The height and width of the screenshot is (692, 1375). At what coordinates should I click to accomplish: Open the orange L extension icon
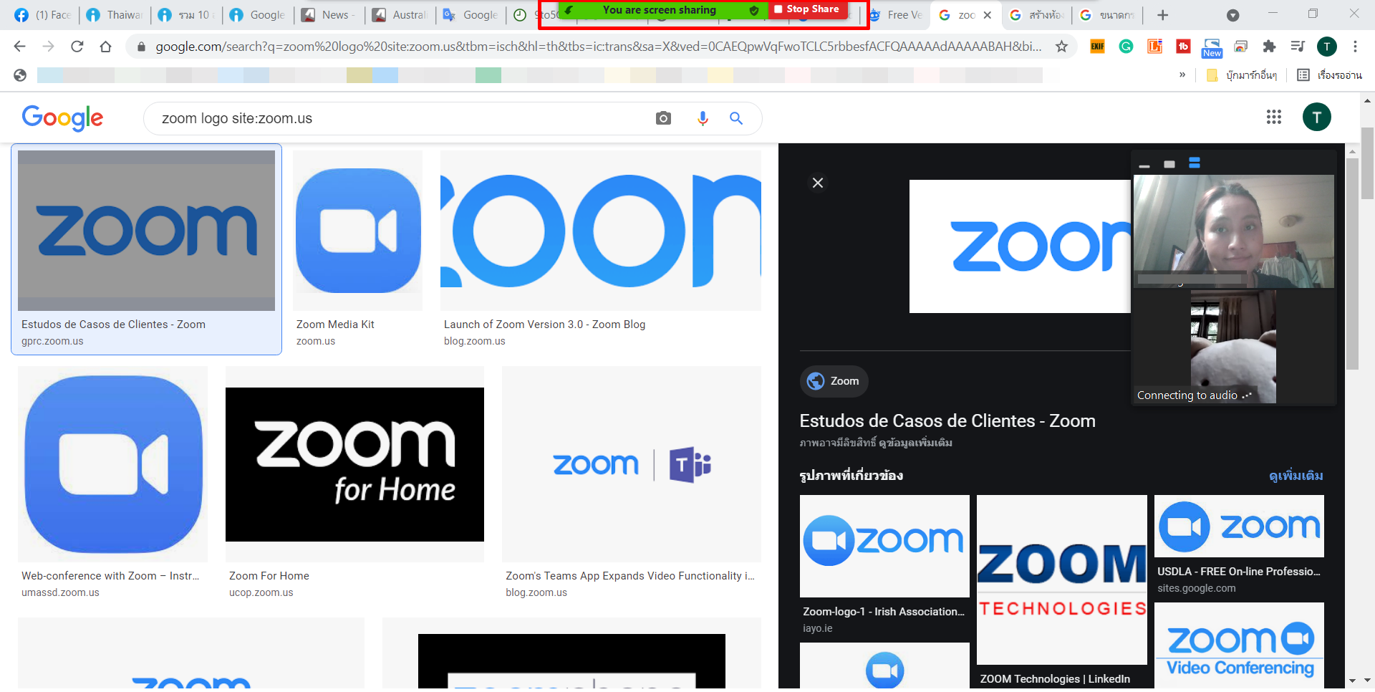(x=1154, y=47)
